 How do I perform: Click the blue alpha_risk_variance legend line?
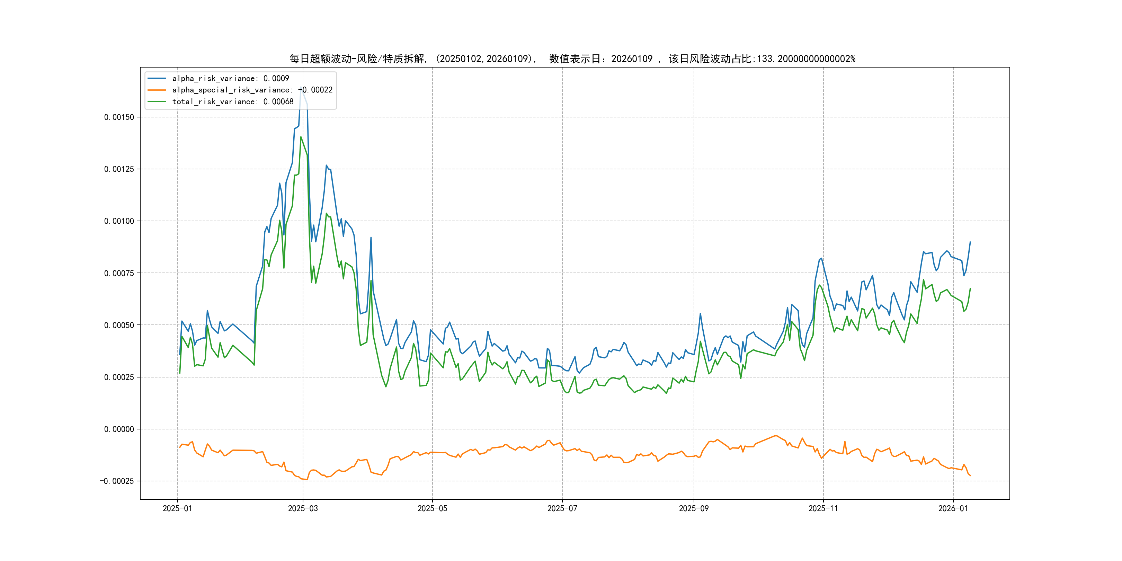point(157,78)
